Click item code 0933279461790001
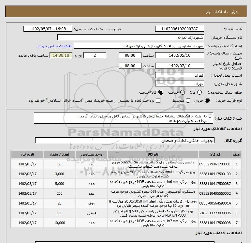Screen dimensions: 251x243 pos(215,164)
